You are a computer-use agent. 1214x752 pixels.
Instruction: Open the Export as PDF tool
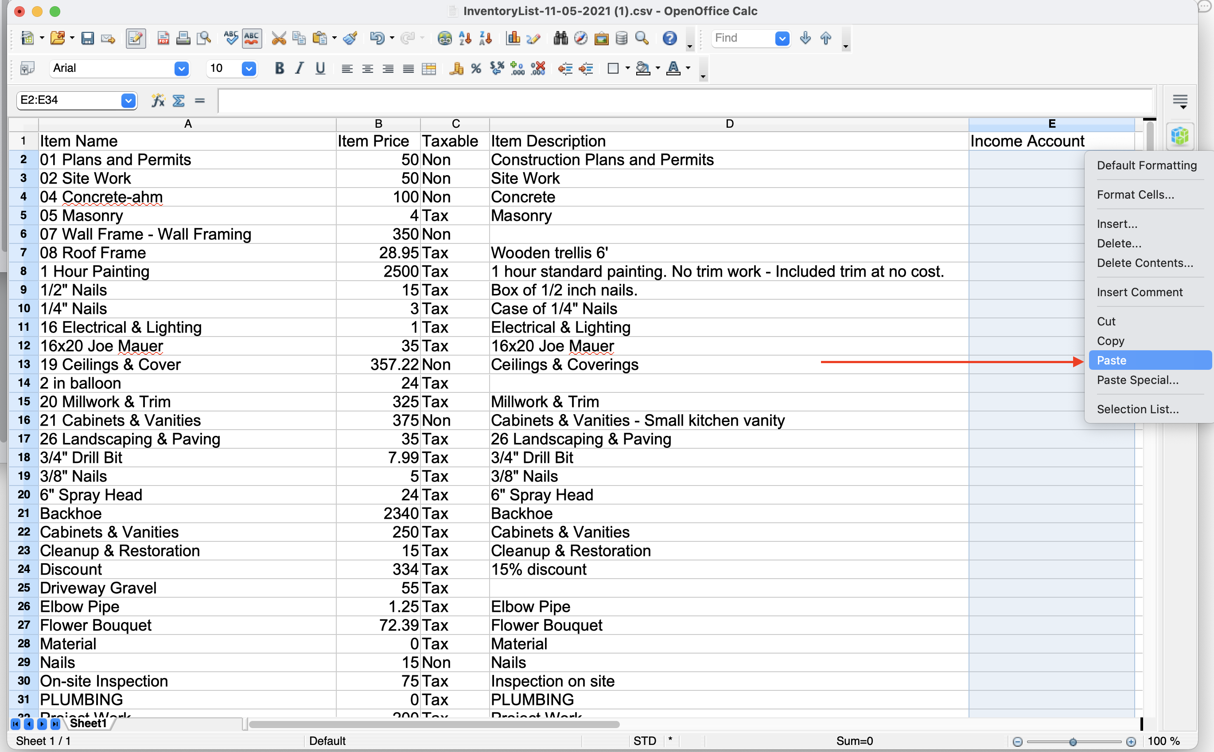163,38
